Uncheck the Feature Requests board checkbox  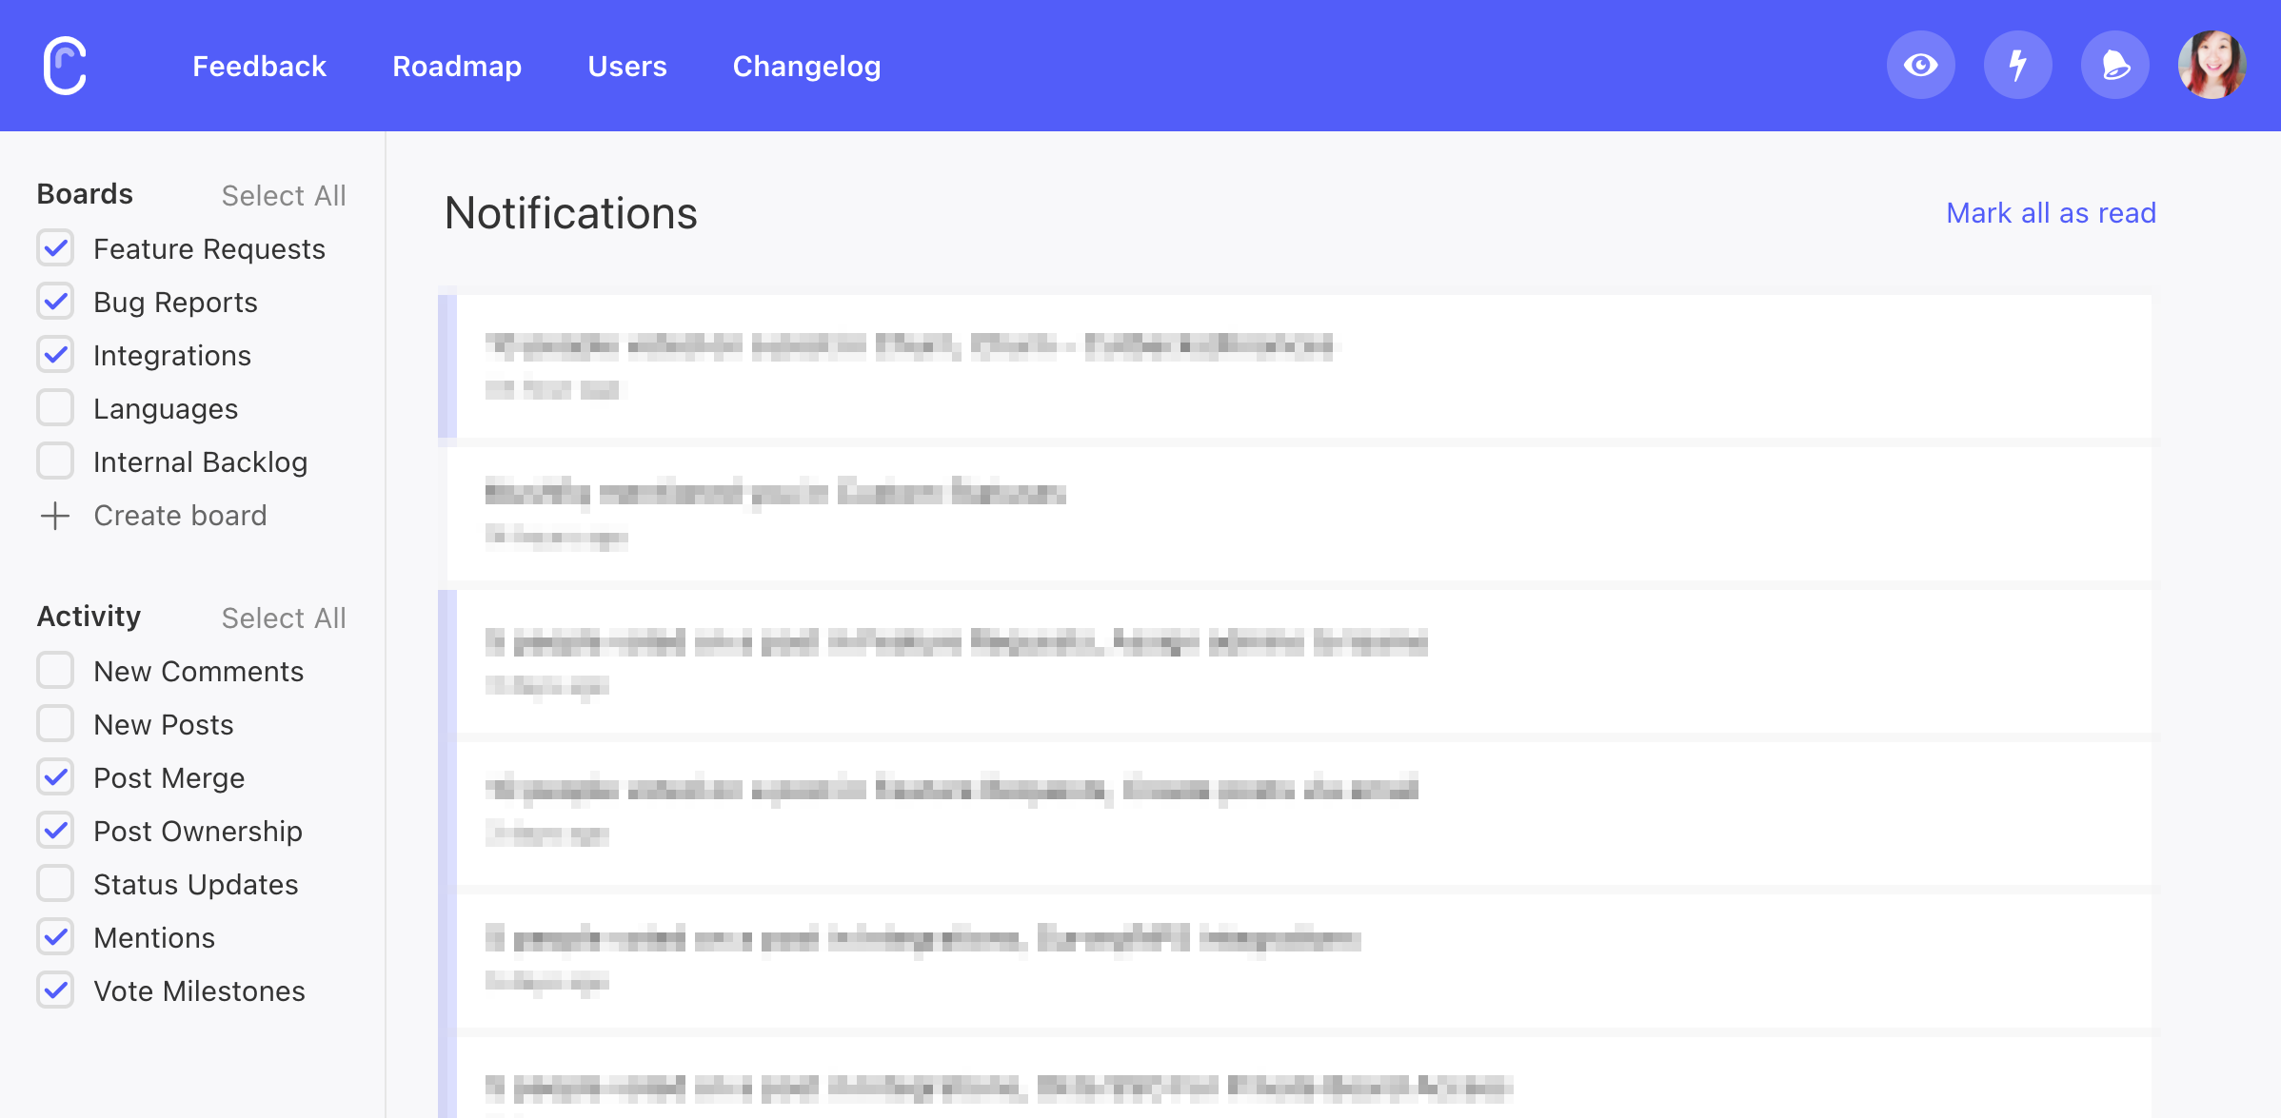point(55,248)
